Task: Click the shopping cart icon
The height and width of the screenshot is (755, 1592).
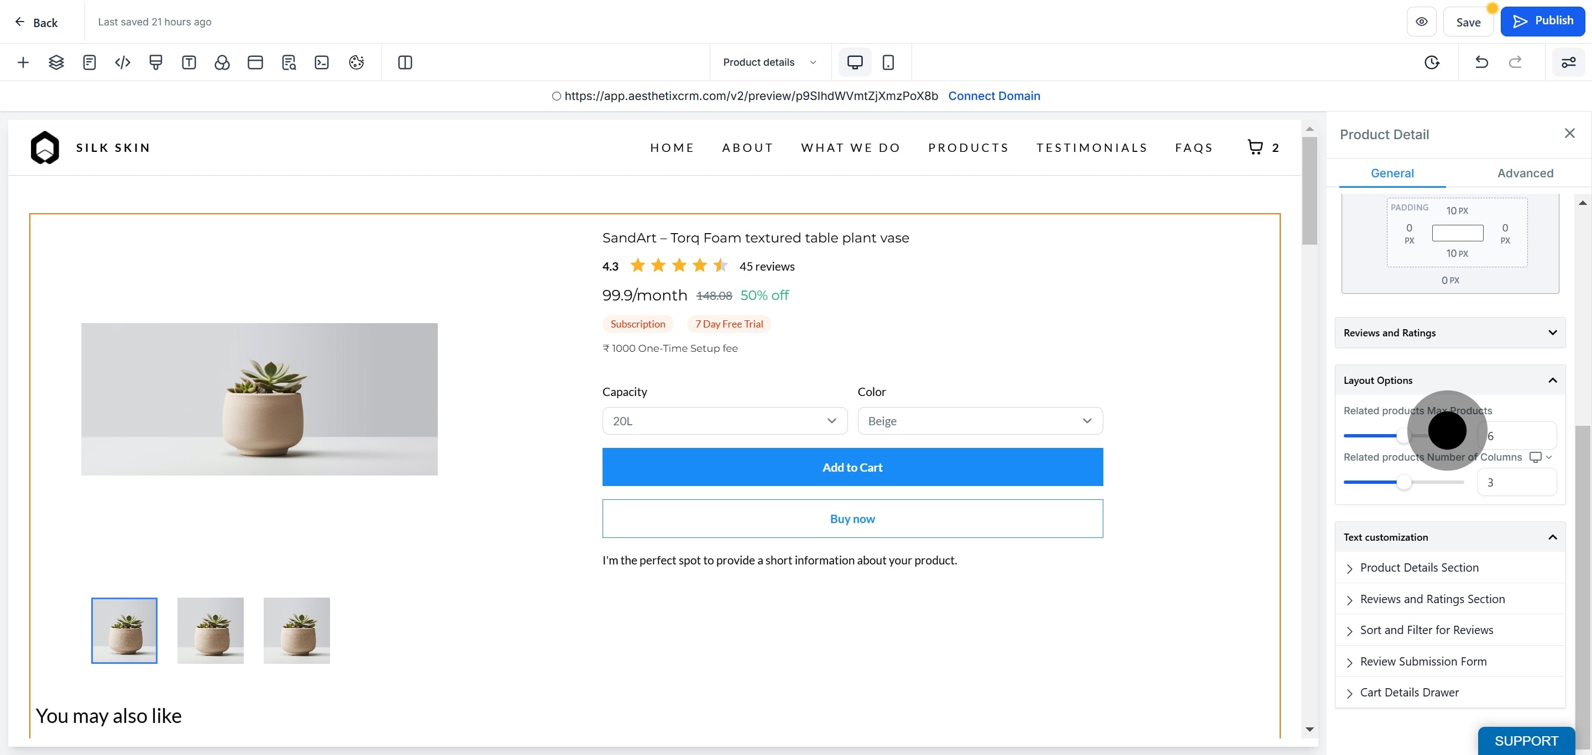Action: pos(1255,147)
